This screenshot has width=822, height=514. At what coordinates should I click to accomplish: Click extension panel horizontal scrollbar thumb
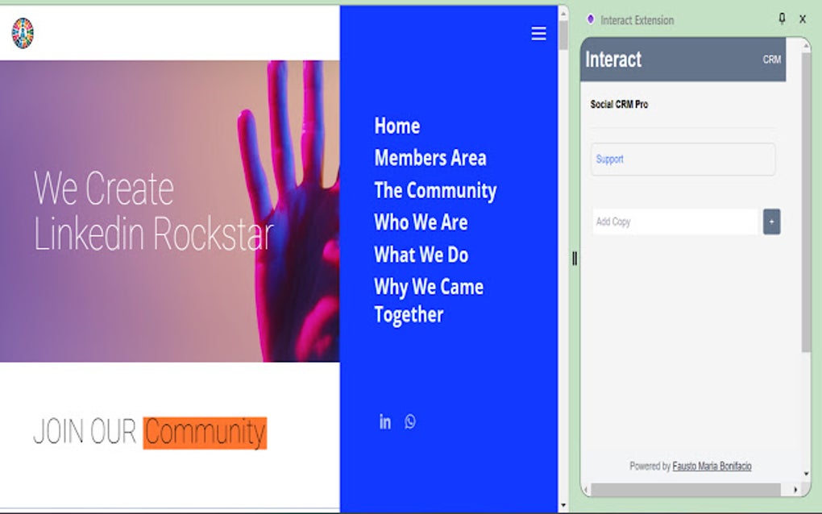tap(686, 489)
